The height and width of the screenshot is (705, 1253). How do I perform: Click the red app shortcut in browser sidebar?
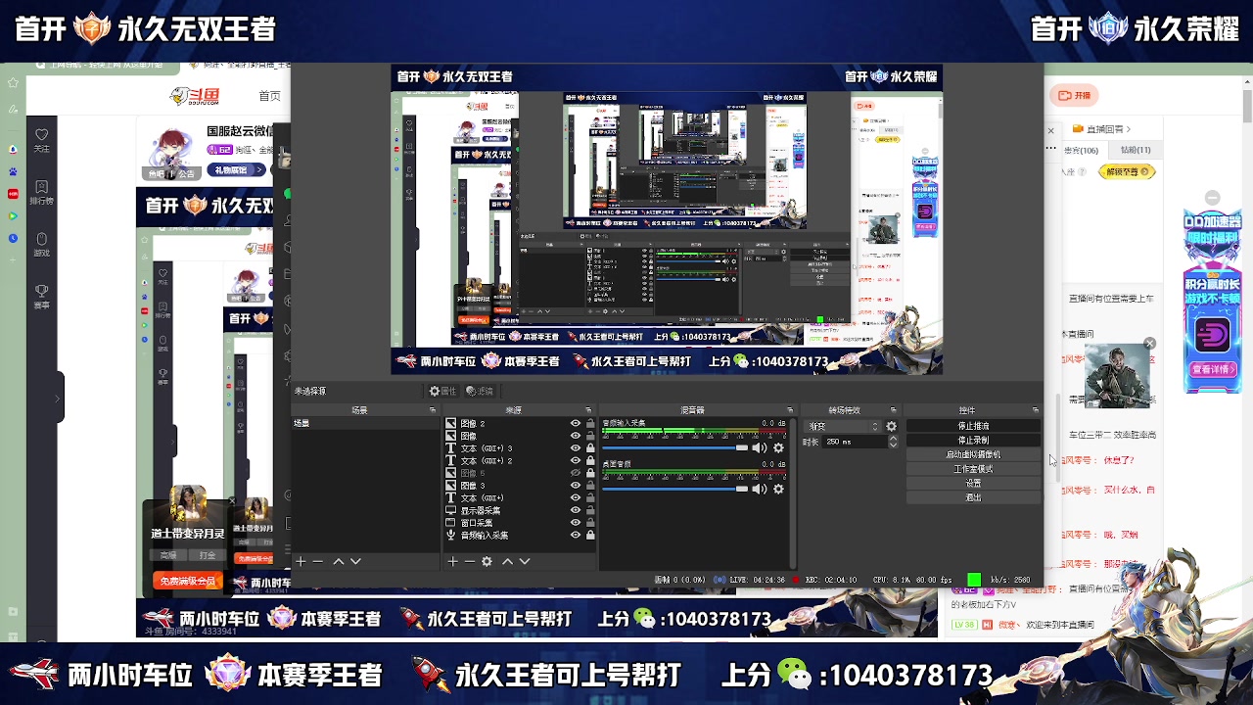coord(13,193)
